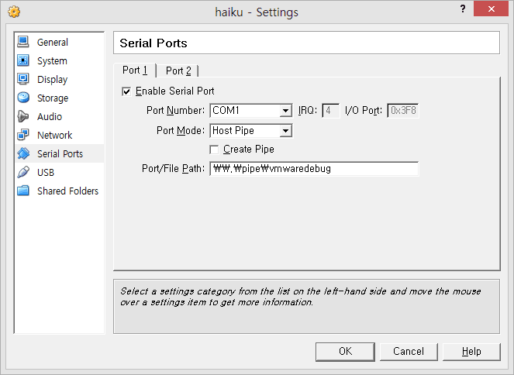
Task: Click the Cancel button
Action: click(408, 351)
